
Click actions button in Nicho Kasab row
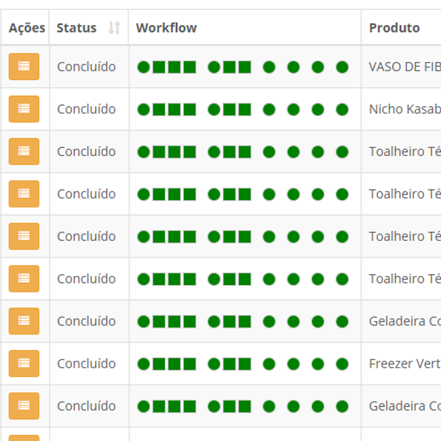coord(24,109)
